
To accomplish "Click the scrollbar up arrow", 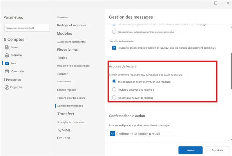I will [x=231, y=27].
